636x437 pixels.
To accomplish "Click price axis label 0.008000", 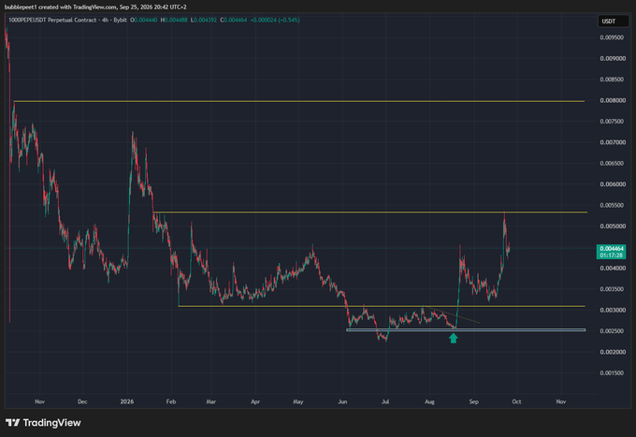I will click(x=612, y=100).
